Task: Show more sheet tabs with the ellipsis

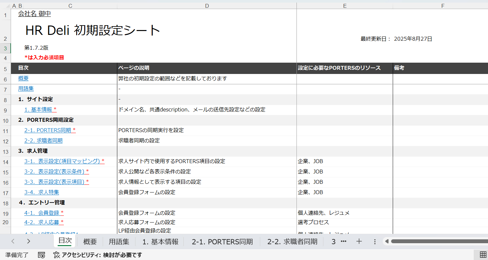Action: [344, 241]
